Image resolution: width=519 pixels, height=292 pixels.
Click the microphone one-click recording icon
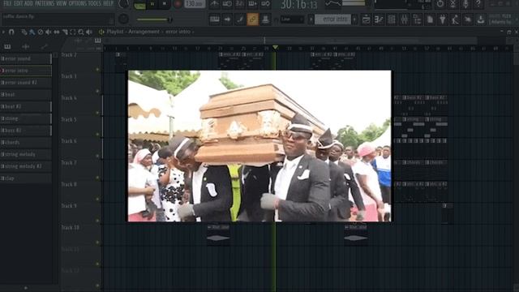pos(465,4)
